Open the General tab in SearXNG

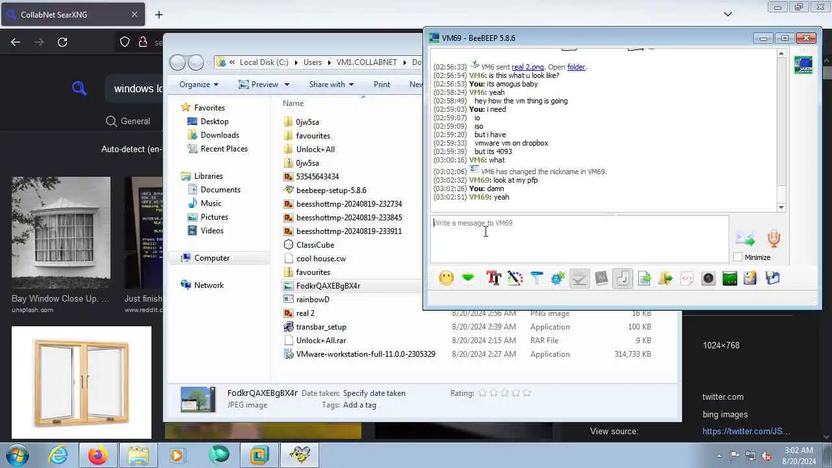[127, 121]
